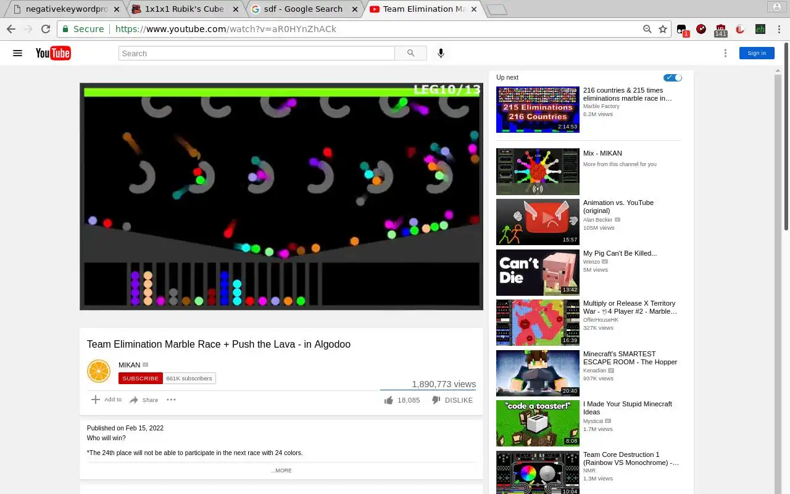Viewport: 790px width, 494px height.
Task: Like the video with thumbs up
Action: pyautogui.click(x=389, y=400)
